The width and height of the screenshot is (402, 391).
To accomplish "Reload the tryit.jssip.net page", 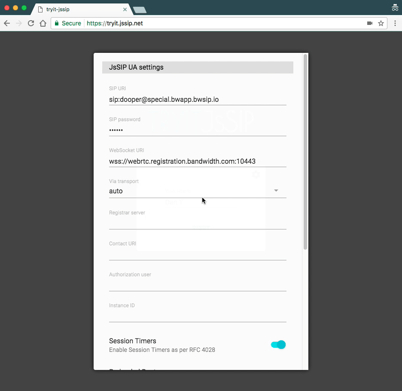I will pos(31,23).
